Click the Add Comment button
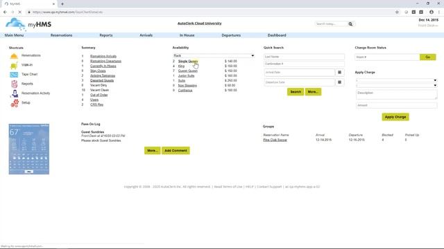 [176, 151]
